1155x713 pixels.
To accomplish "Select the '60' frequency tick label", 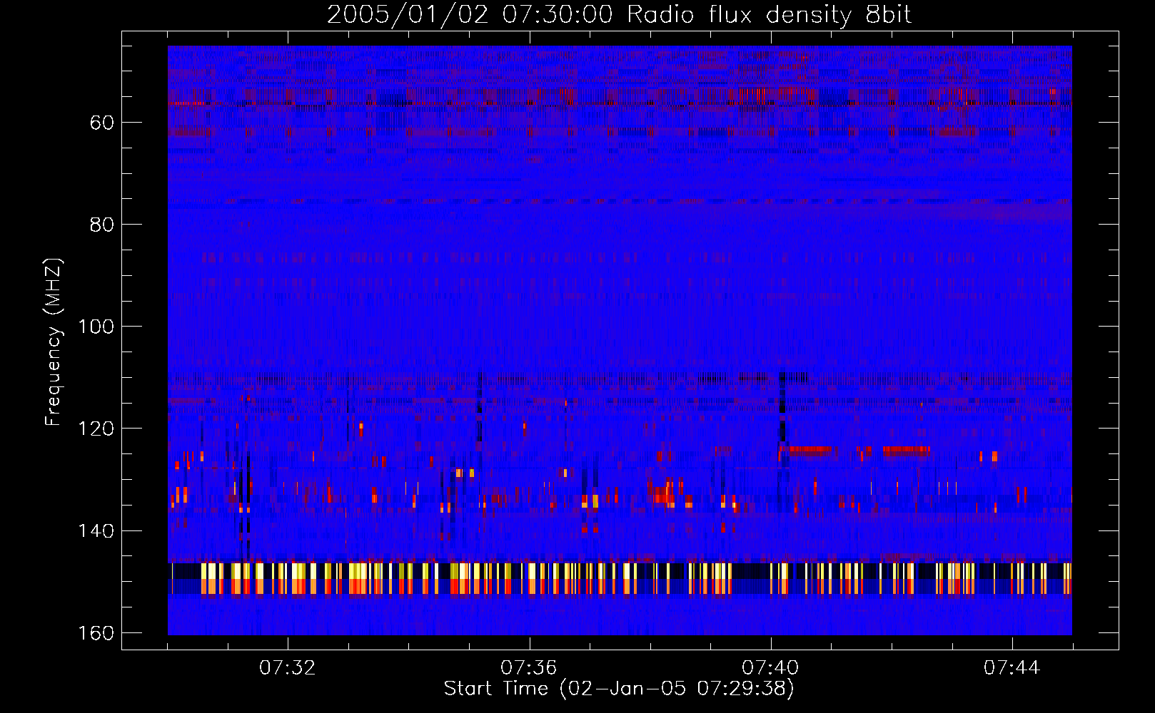I will click(x=102, y=123).
